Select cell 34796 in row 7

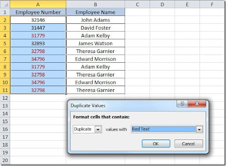[x=38, y=59]
